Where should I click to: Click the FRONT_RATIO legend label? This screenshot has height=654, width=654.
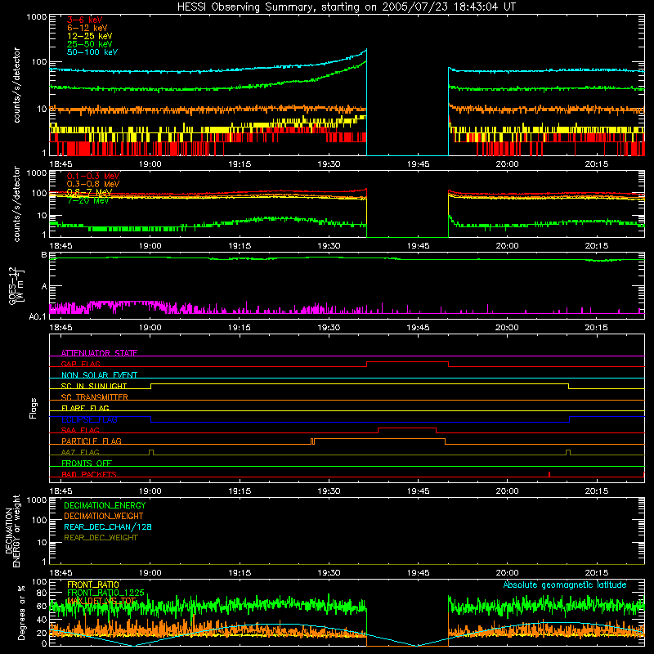click(x=93, y=585)
